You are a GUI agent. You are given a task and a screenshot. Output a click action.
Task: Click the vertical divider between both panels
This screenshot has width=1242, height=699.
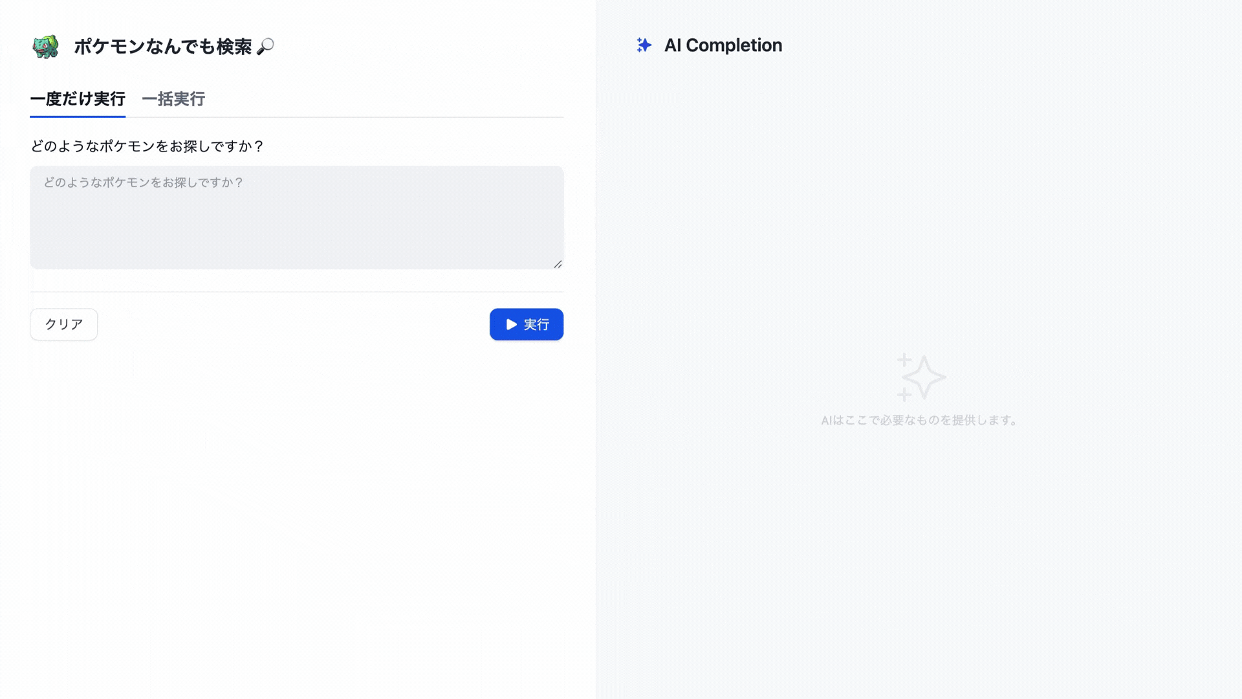point(596,349)
